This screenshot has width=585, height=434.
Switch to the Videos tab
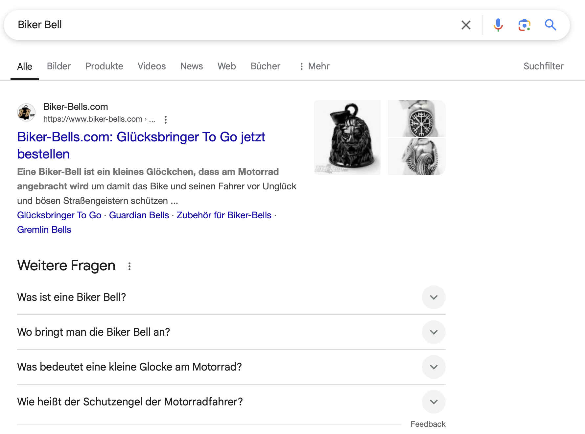152,66
